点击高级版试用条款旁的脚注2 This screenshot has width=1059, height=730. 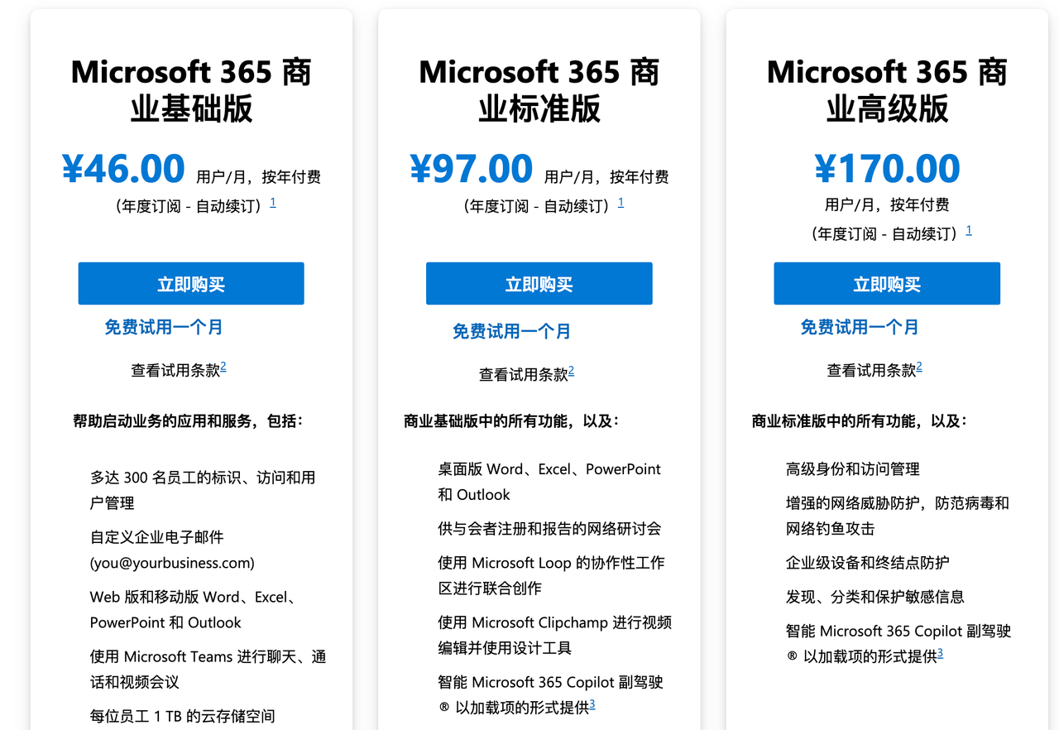[x=917, y=367]
